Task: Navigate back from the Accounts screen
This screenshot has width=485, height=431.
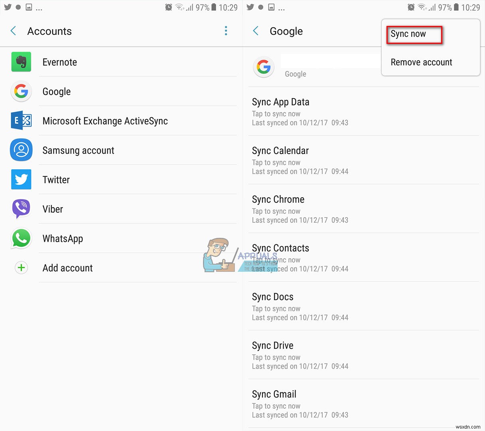Action: (12, 31)
